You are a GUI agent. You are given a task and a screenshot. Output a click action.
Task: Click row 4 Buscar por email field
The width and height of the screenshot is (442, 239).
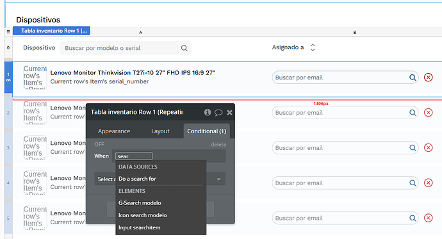tap(345, 183)
